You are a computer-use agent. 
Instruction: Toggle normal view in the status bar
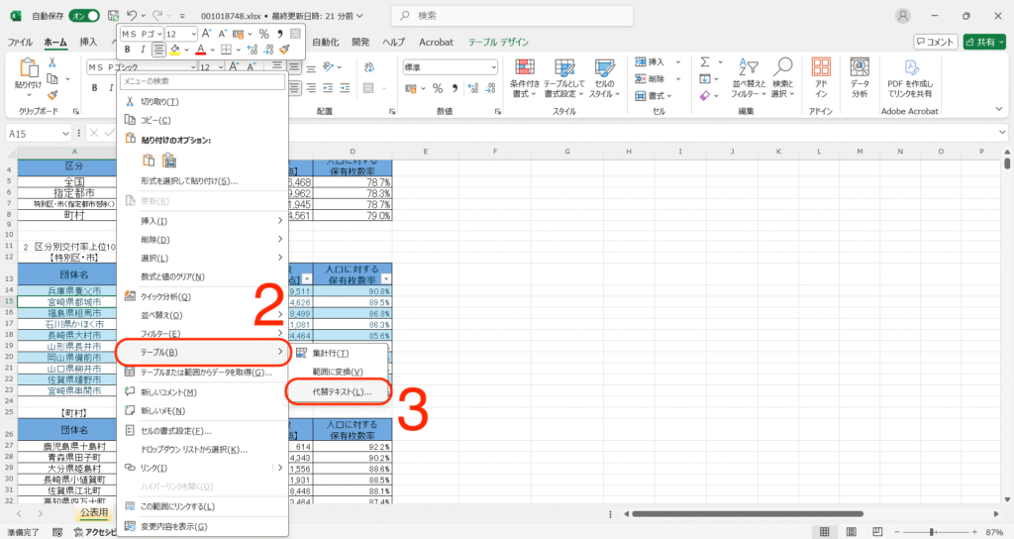[x=825, y=532]
